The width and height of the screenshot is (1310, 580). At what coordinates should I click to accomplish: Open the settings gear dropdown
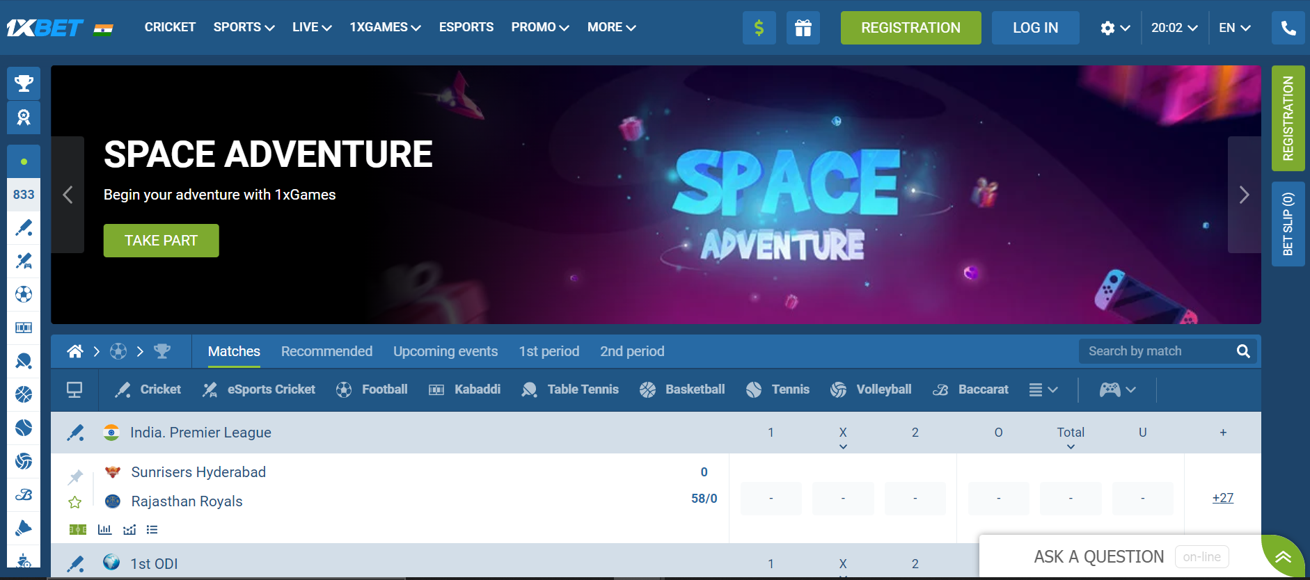point(1115,28)
